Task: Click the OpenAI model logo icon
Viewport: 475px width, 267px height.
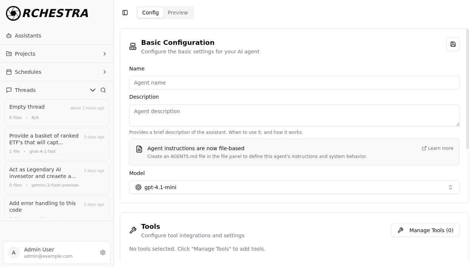Action: (138, 187)
